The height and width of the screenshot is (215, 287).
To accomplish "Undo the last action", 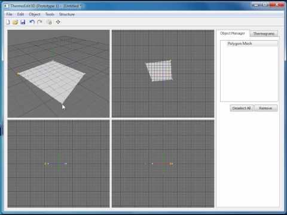I will [x=32, y=21].
